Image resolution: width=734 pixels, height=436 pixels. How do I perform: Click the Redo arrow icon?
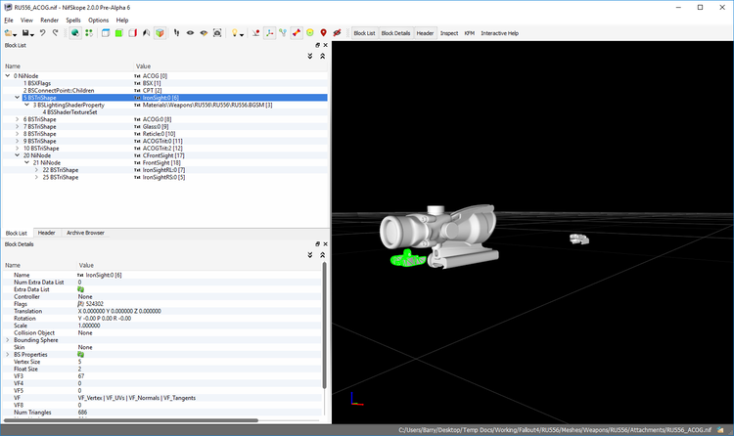pos(56,33)
